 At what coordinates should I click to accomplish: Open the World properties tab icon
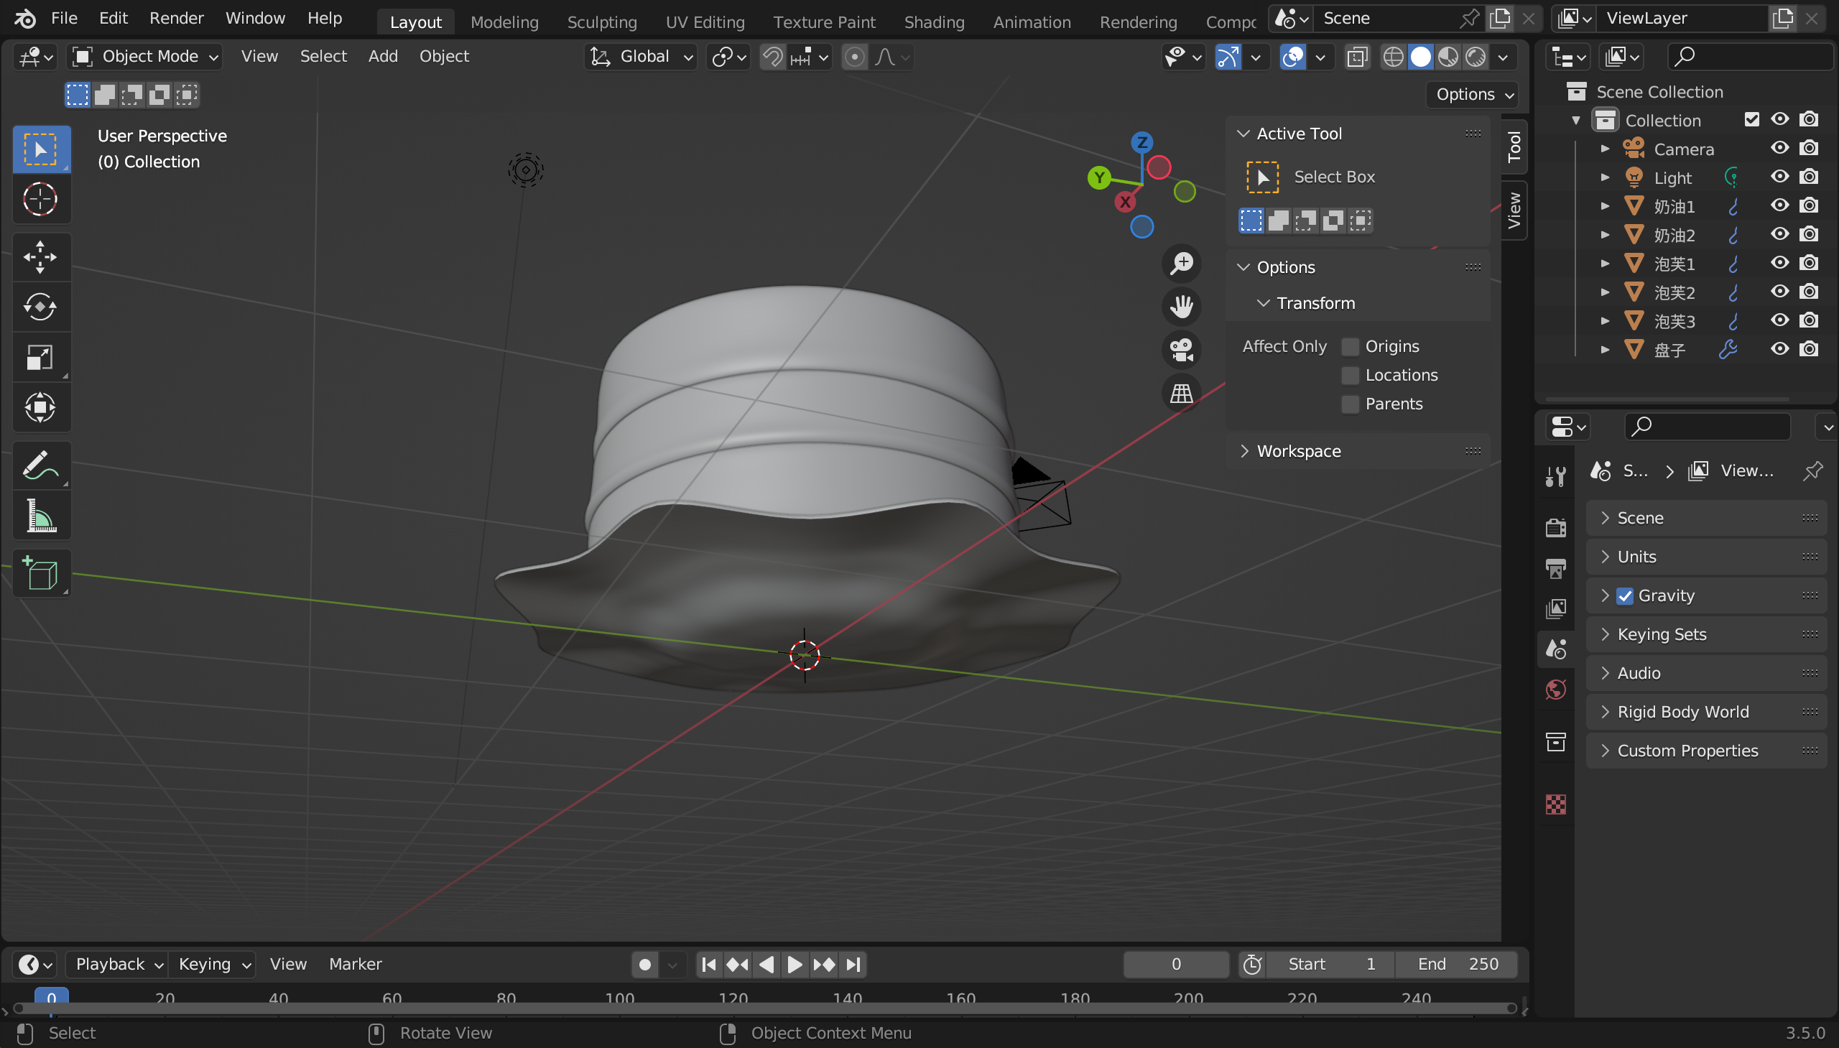[x=1555, y=690]
